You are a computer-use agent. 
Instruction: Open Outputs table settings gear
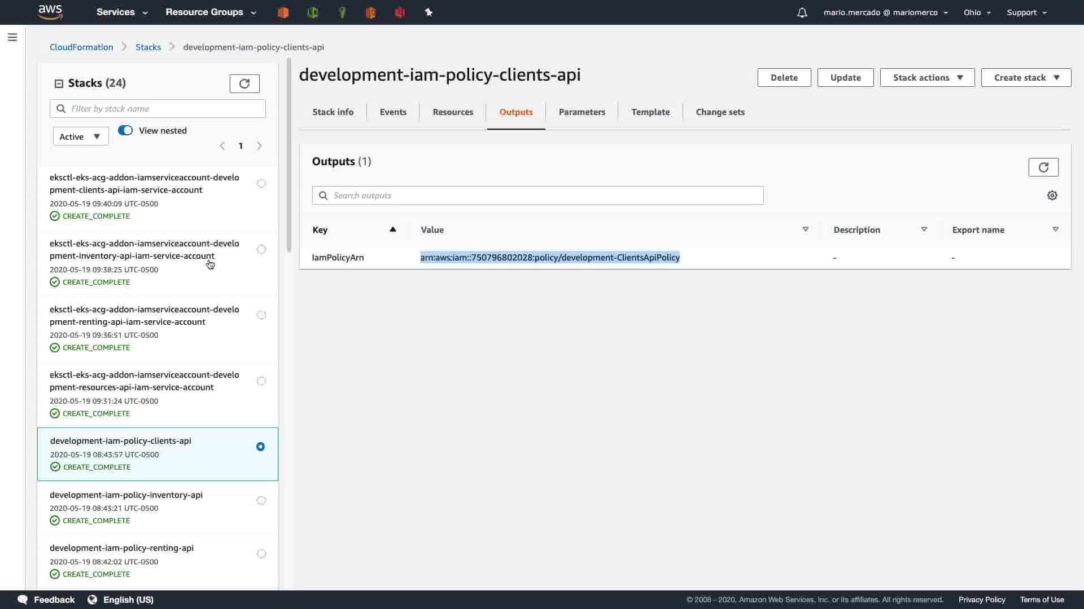[x=1052, y=195]
